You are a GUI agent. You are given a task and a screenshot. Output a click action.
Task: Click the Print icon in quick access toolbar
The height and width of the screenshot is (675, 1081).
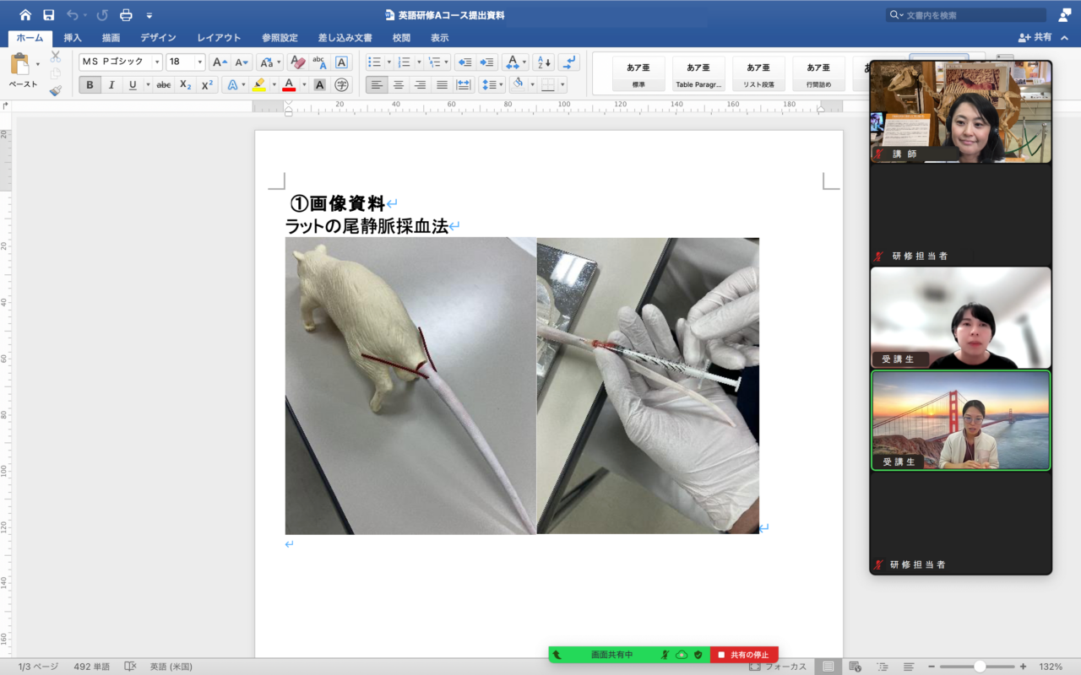pyautogui.click(x=126, y=15)
